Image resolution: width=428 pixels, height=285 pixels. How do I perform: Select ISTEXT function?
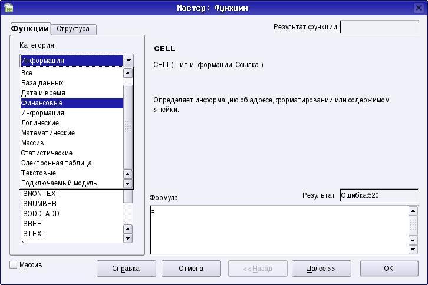(x=72, y=234)
